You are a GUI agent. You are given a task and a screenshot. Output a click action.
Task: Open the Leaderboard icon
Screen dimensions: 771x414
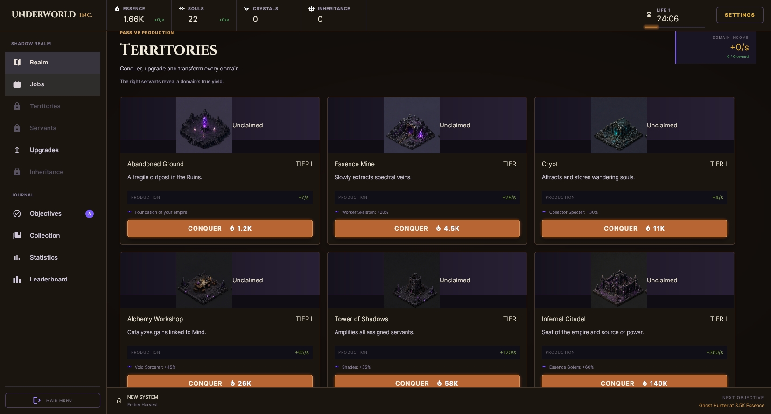[x=17, y=280]
